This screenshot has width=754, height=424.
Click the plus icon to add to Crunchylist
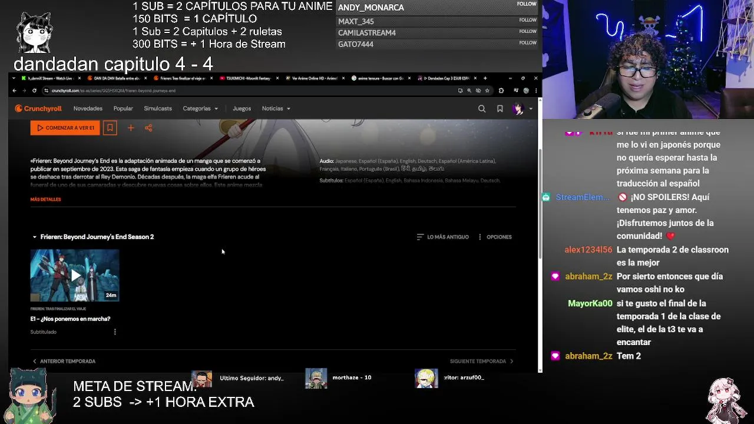pyautogui.click(x=131, y=128)
